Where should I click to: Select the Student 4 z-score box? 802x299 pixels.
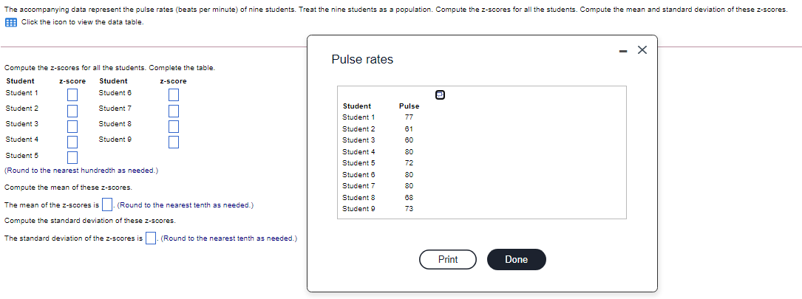click(x=73, y=142)
